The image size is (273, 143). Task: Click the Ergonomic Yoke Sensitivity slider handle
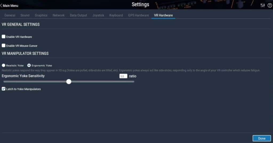(x=69, y=82)
